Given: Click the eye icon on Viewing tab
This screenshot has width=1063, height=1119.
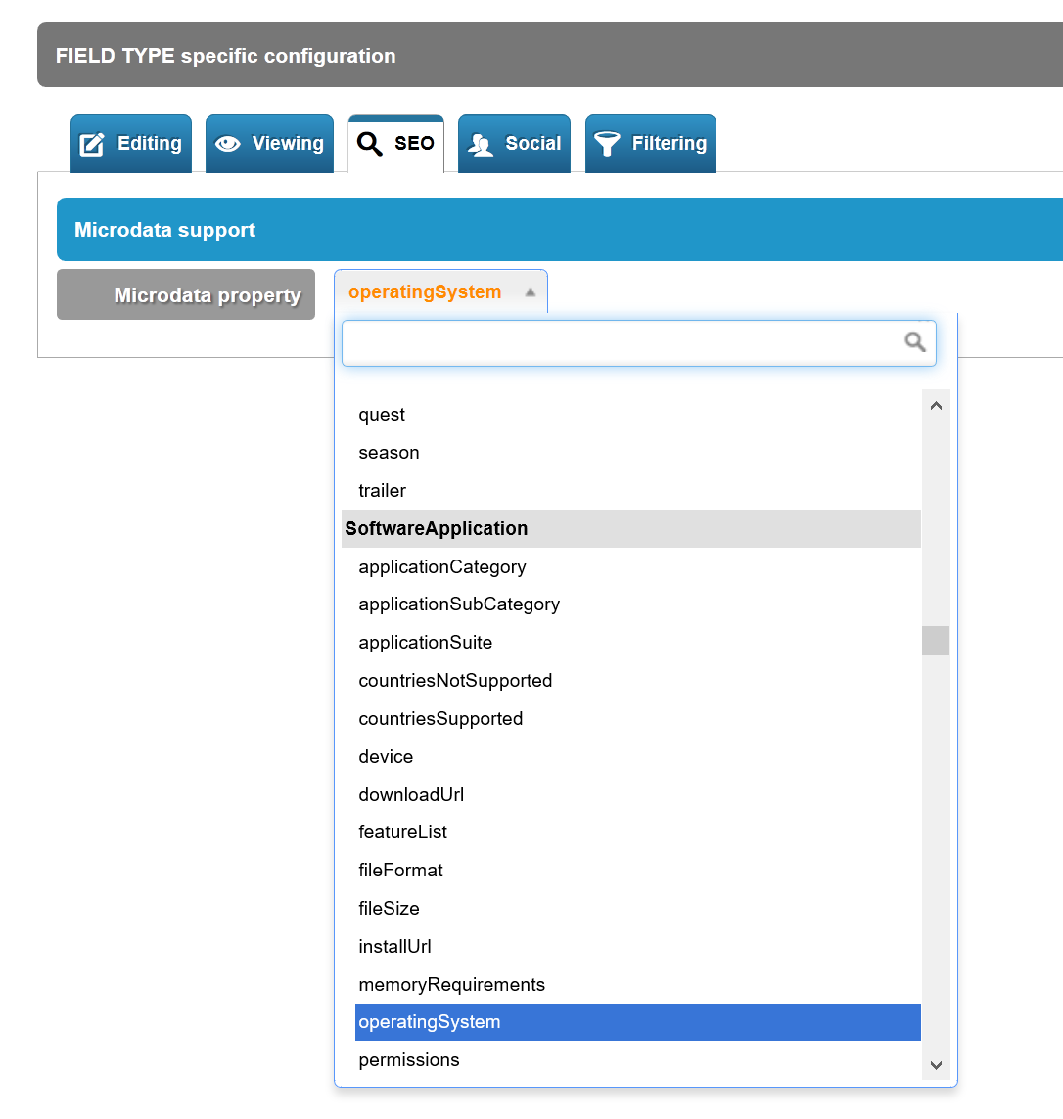Looking at the screenshot, I should pyautogui.click(x=228, y=144).
